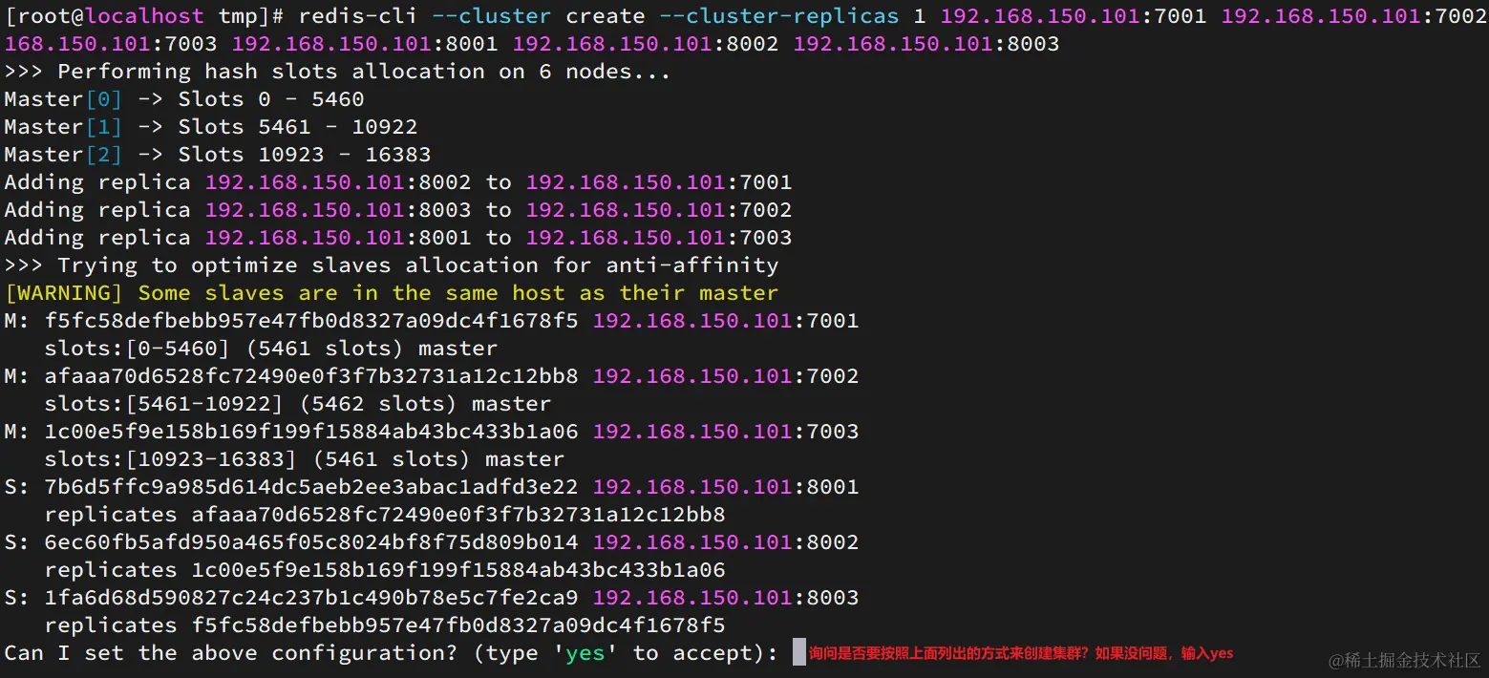Click the Master[1] slots 5461 - 10922 line
Viewport: 1489px width, 678px height.
pos(211,127)
